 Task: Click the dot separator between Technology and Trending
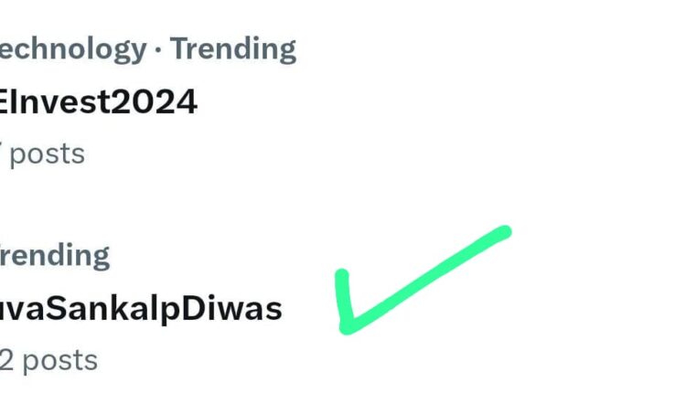[159, 50]
